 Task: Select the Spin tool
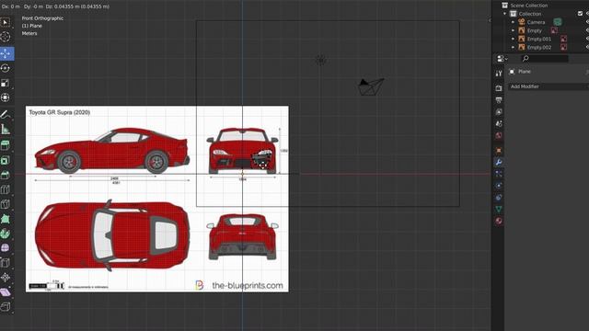[x=6, y=234]
